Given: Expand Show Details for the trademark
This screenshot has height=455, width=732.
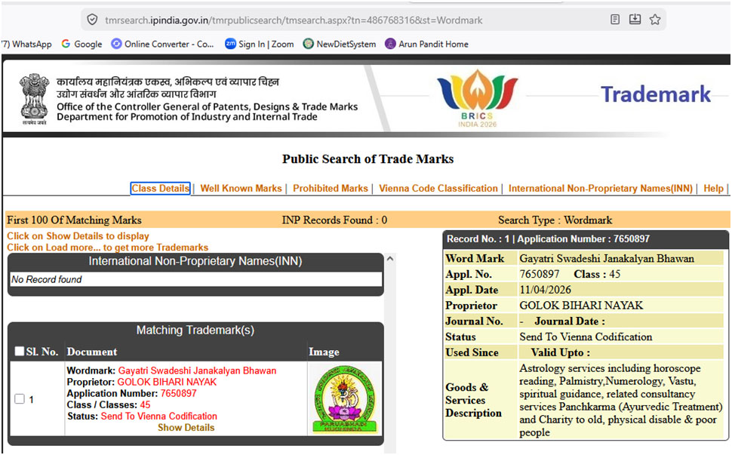Looking at the screenshot, I should [186, 428].
